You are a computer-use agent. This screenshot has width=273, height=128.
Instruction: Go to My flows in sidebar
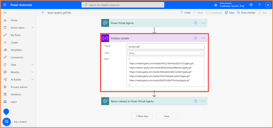tap(15, 35)
